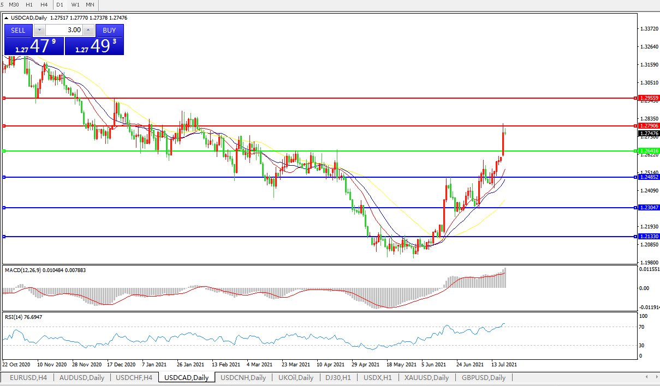
Task: Select the red 1.29559 price level label
Action: pyautogui.click(x=649, y=98)
